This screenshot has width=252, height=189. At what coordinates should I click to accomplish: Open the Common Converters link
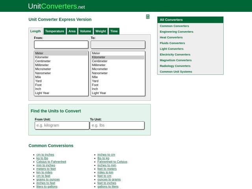pos(174,26)
